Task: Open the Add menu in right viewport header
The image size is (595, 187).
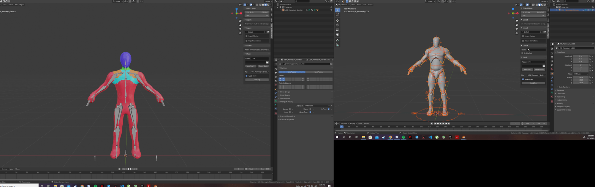Action: point(364,5)
